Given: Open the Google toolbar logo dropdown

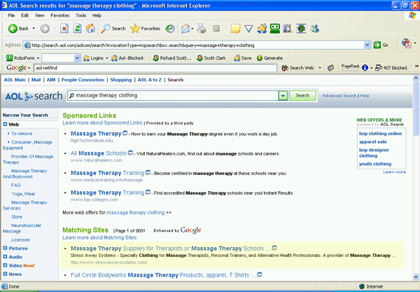Looking at the screenshot, I should [29, 68].
